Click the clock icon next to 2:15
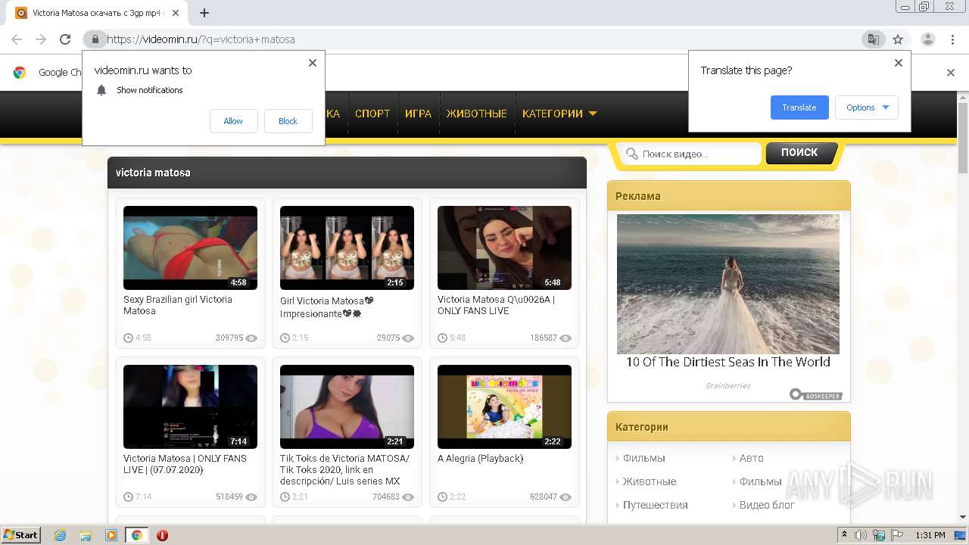969x545 pixels. coord(285,338)
